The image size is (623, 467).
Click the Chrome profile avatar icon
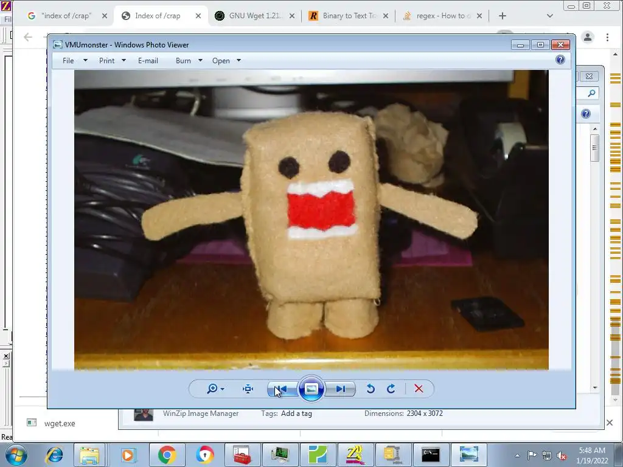pos(588,37)
